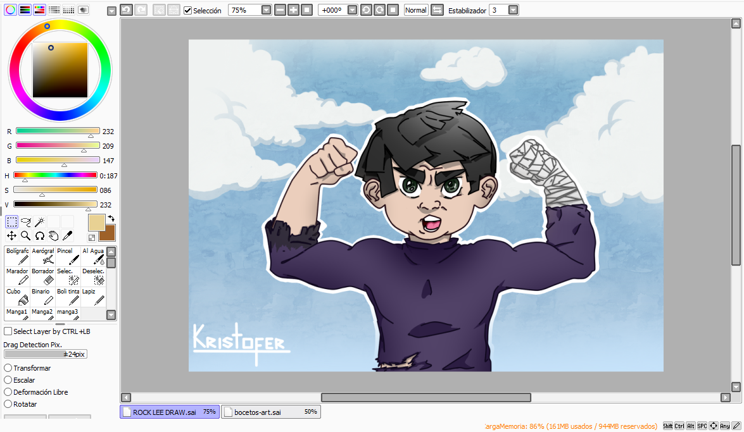Show the scratchpad panel icon

pos(84,9)
